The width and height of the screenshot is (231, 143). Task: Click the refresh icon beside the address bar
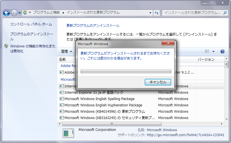click(x=157, y=13)
